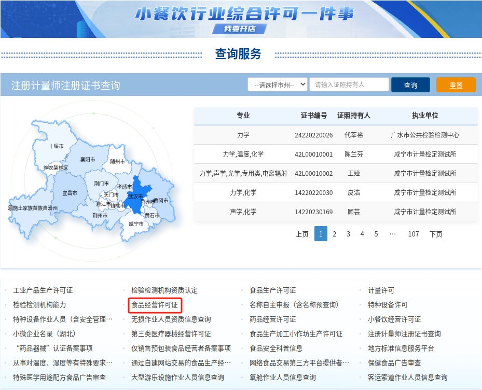
Task: Open 食品经营许可证 query link
Action: pos(155,305)
